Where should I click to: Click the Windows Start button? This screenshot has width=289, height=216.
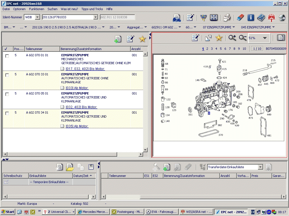tap(8, 212)
